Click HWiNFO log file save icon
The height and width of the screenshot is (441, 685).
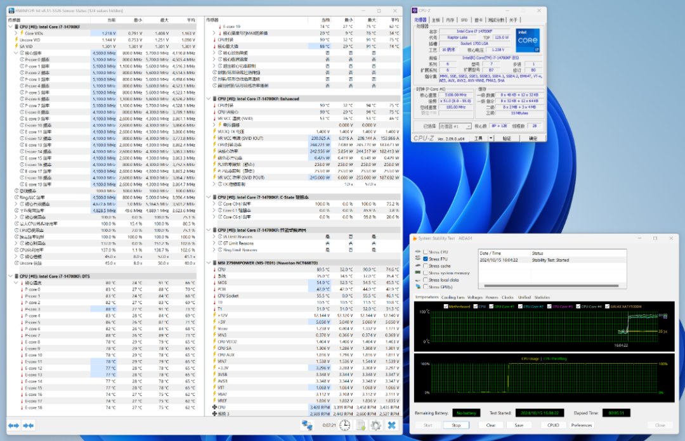[360, 425]
